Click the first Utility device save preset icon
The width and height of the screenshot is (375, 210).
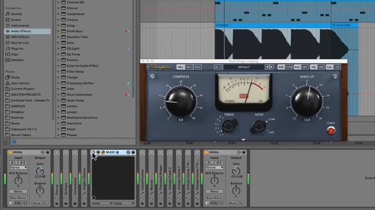pos(47,152)
